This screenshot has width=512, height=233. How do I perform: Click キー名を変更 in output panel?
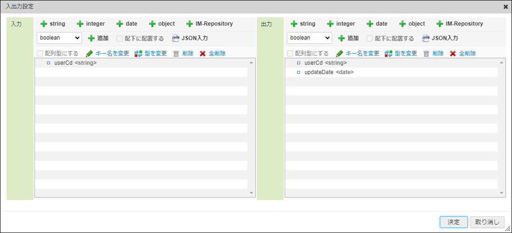coord(357,54)
